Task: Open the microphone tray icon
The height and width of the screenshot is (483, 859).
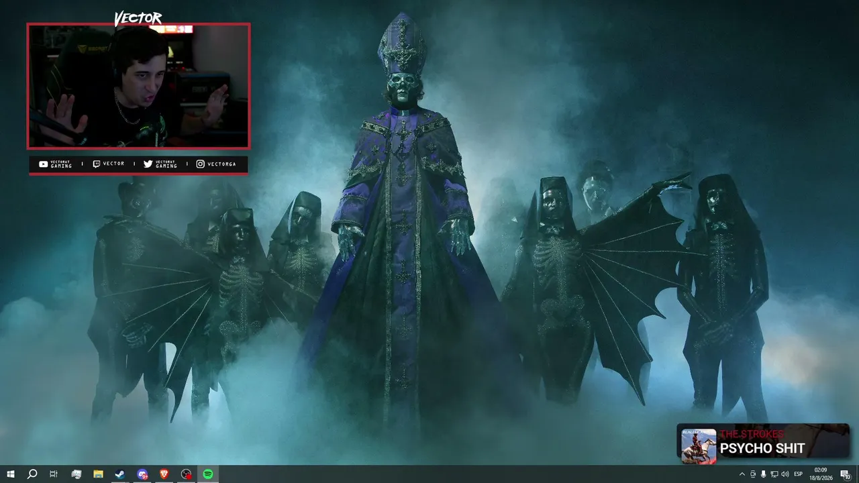Action: (x=763, y=474)
